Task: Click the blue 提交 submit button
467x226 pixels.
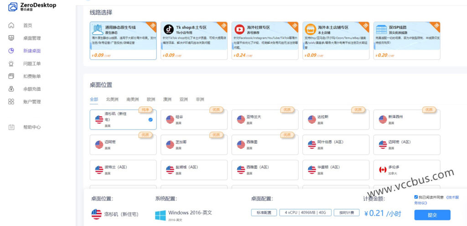Action: (432, 215)
